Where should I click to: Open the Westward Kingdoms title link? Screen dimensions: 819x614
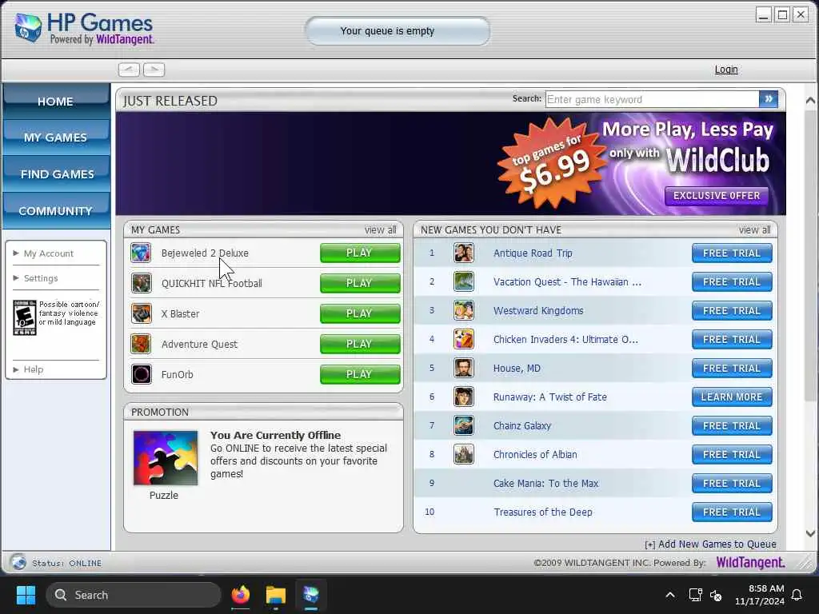538,311
